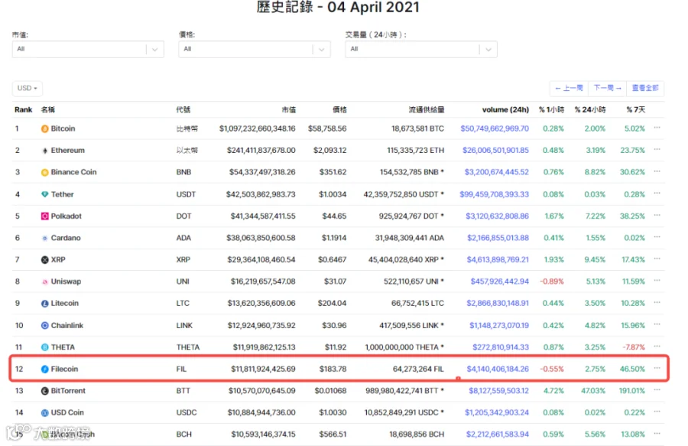688x446 pixels.
Task: Click the BitTorrent logo icon
Action: (45, 391)
